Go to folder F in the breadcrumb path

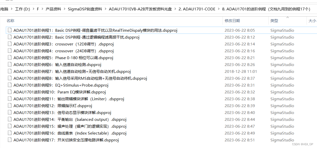[38, 9]
